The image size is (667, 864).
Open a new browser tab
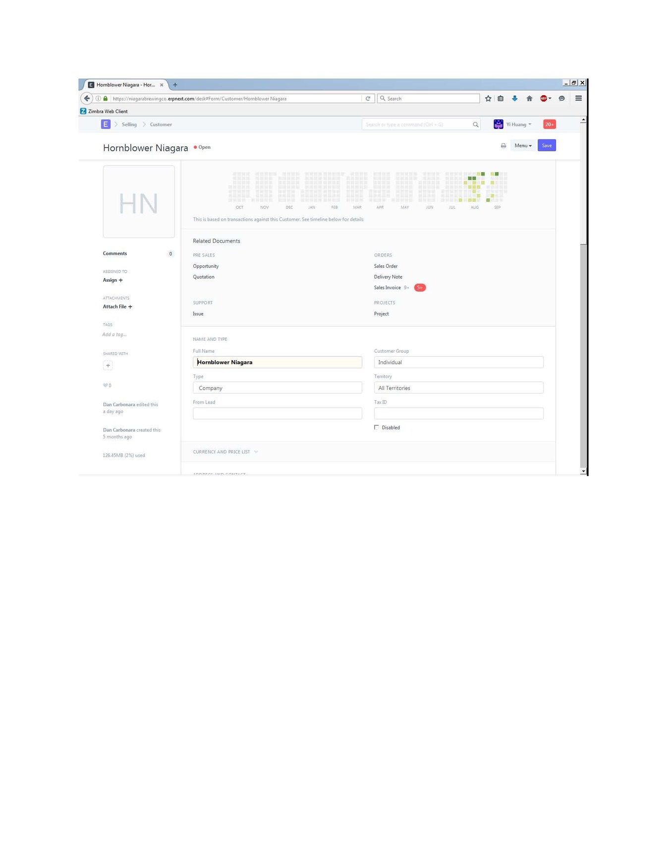175,85
